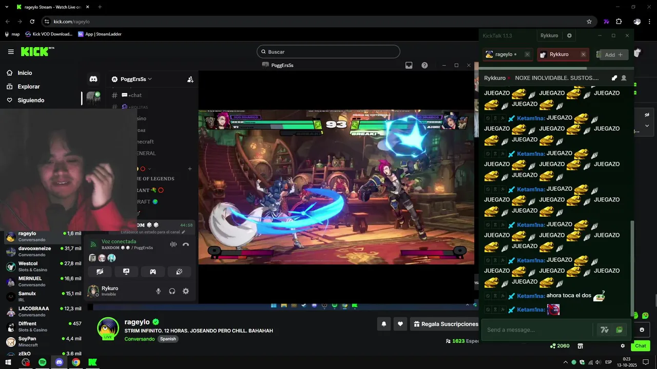Open Kick hamburger sidebar menu
The height and width of the screenshot is (369, 657).
pyautogui.click(x=11, y=52)
